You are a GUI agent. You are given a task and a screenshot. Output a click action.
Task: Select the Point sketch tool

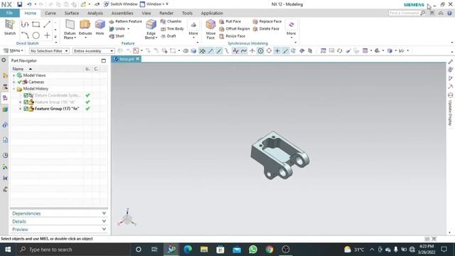(x=47, y=36)
